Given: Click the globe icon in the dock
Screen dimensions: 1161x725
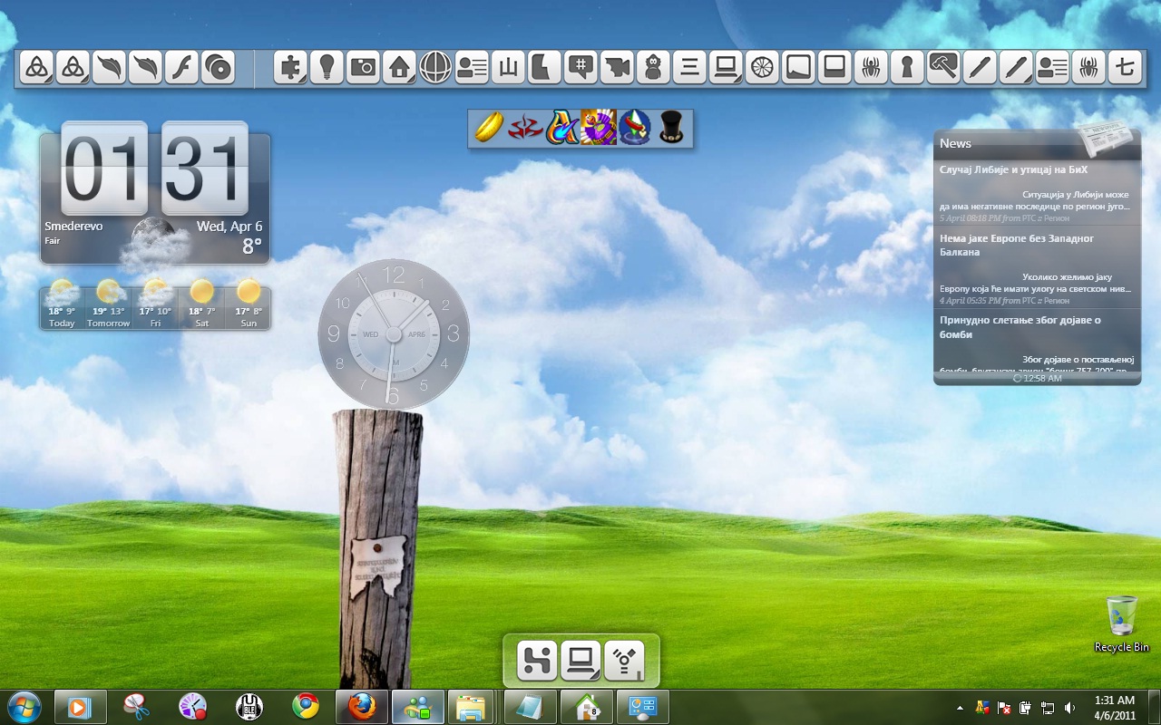Looking at the screenshot, I should (x=435, y=68).
